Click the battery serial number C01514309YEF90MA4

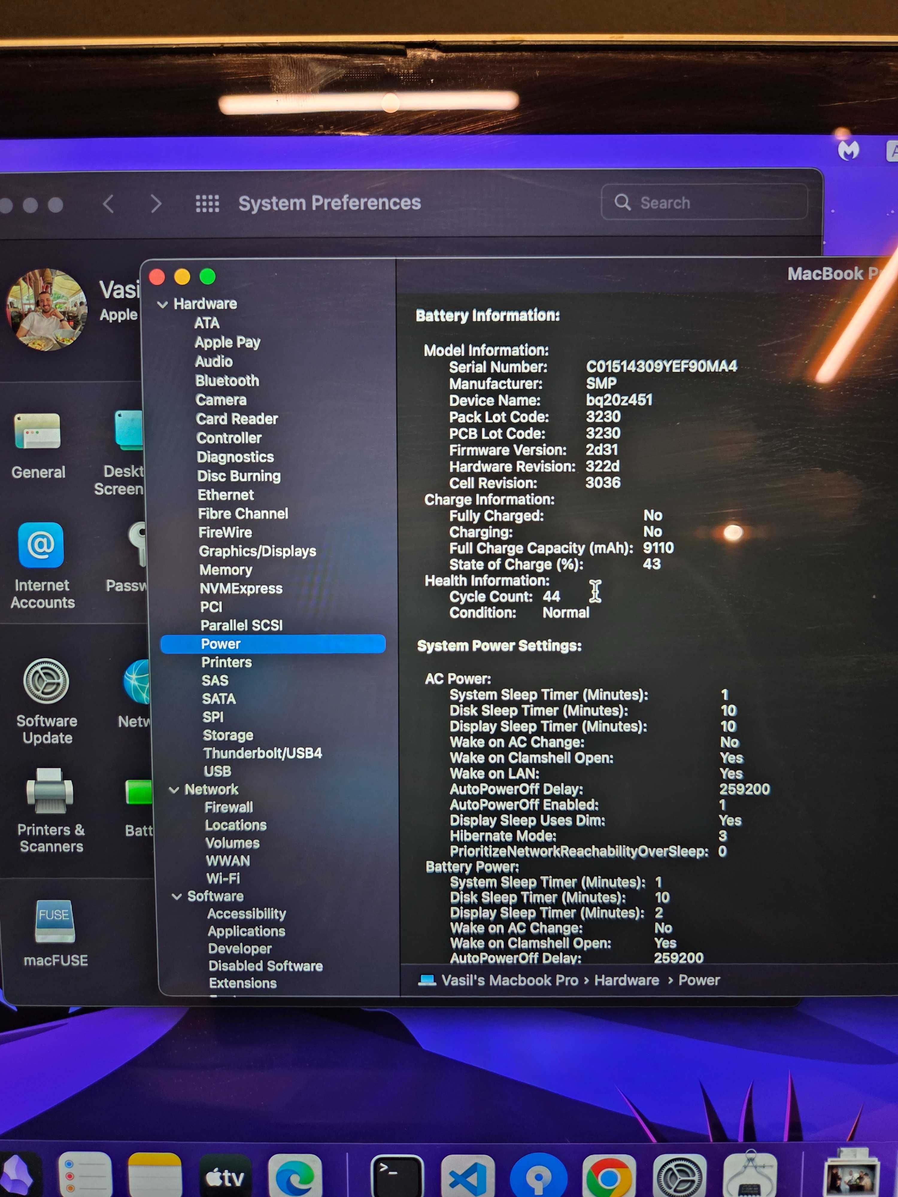click(x=662, y=366)
